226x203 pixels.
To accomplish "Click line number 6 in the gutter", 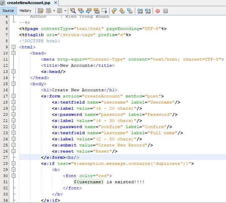I will [7, 29].
